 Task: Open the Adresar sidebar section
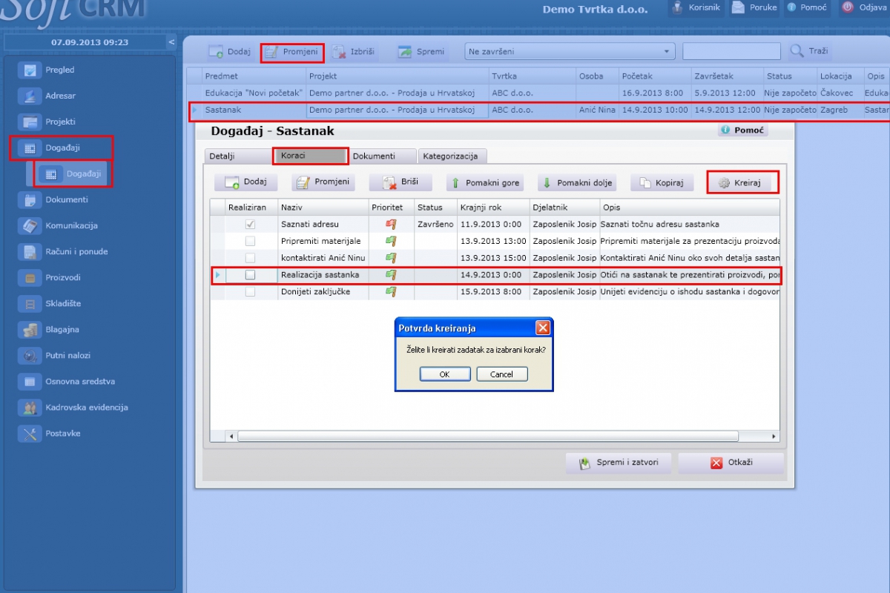[59, 96]
